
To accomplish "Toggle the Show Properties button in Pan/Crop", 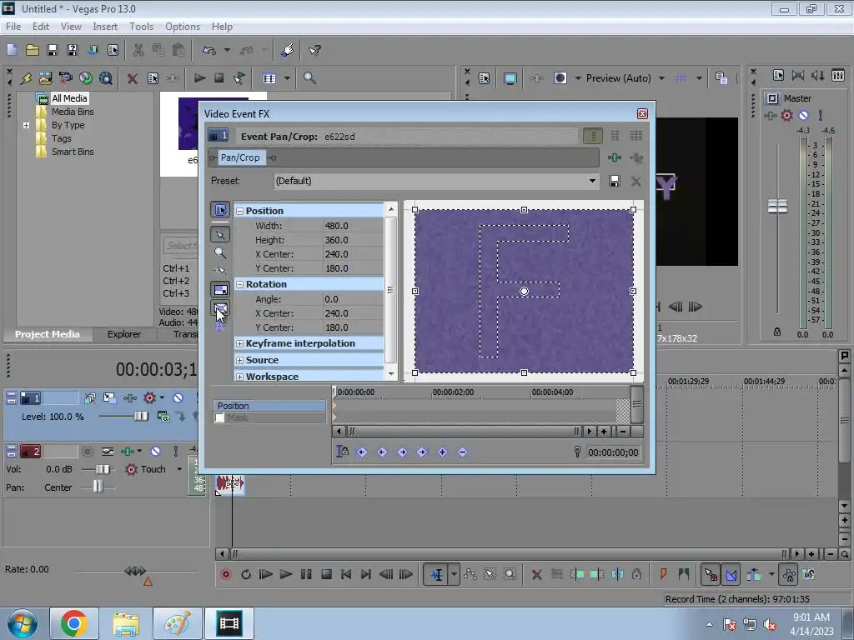I will click(x=220, y=210).
